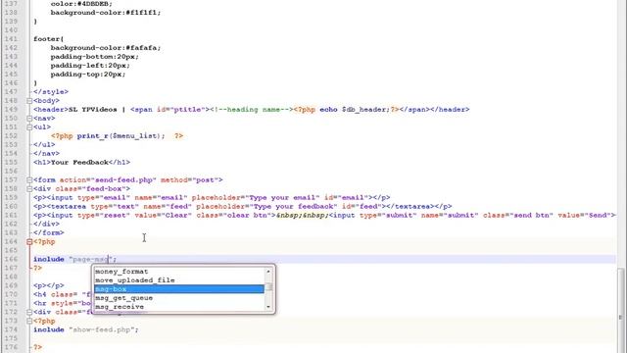
Task: Click autocomplete list scroll down arrow
Action: (268, 307)
